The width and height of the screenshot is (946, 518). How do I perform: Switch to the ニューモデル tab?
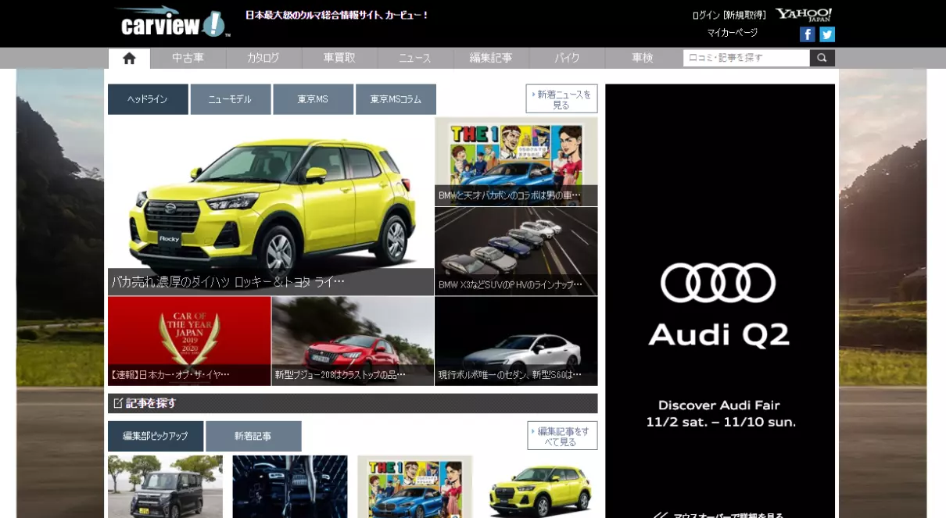pos(231,99)
